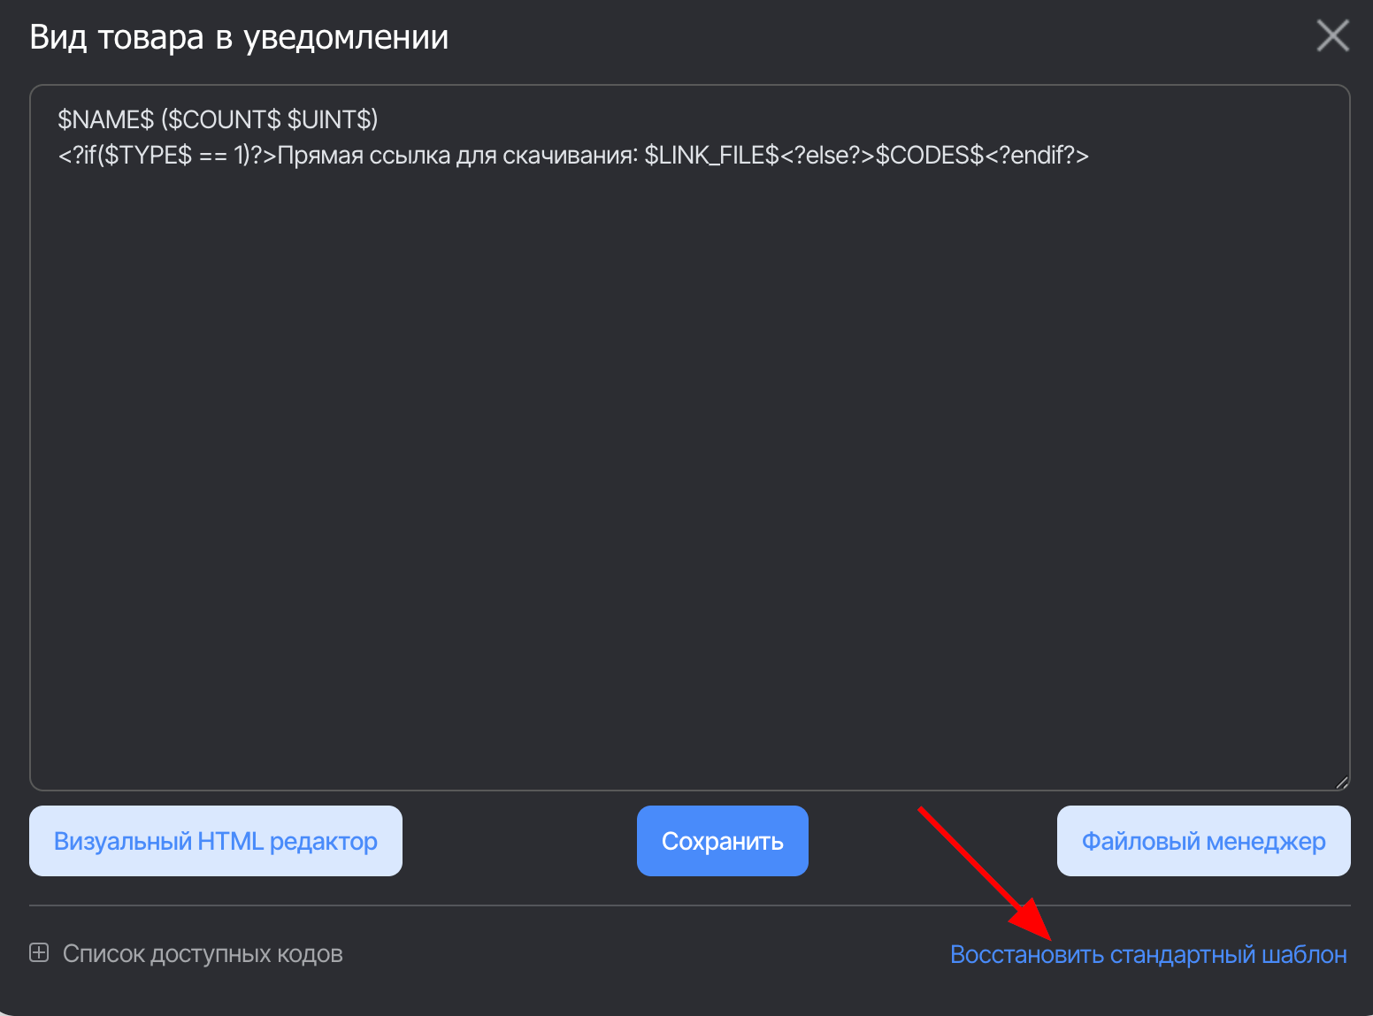1373x1016 pixels.
Task: Restore the standard template via link
Action: pos(1147,955)
